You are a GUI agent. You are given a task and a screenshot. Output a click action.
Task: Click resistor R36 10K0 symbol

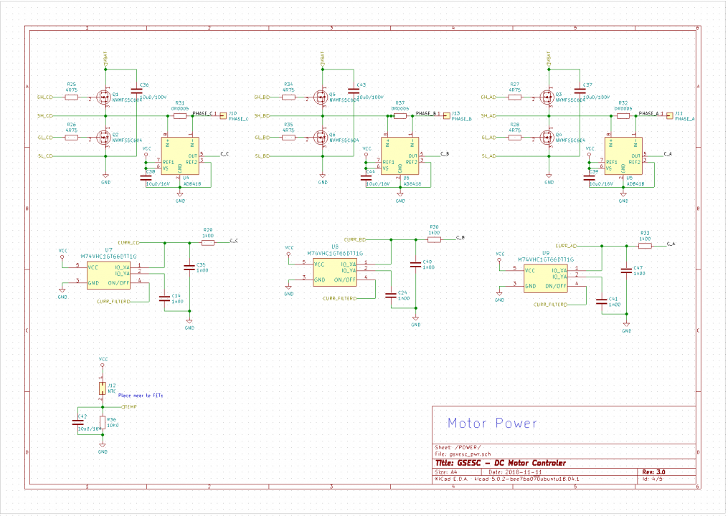[x=103, y=422]
